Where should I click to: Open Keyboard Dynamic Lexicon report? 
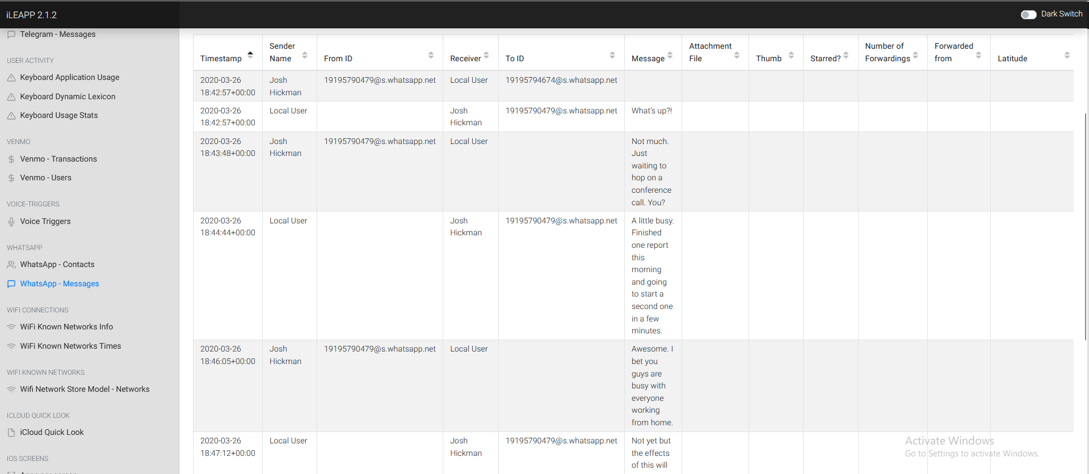coord(68,96)
